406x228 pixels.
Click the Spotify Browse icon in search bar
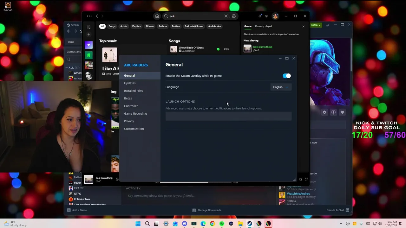[x=234, y=16]
